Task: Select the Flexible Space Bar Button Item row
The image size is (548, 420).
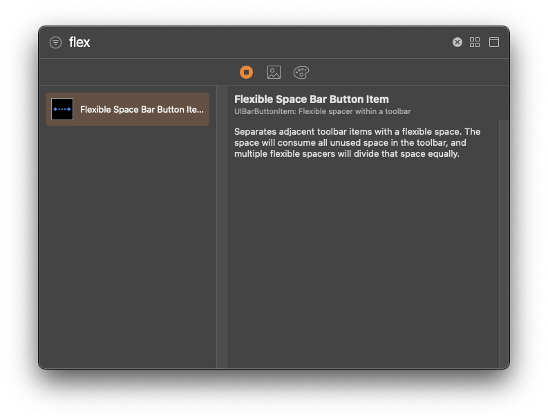Action: click(128, 109)
